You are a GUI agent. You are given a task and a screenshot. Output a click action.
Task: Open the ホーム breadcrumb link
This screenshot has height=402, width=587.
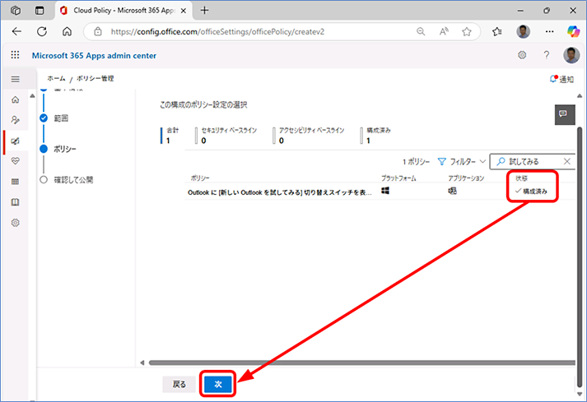coord(57,79)
